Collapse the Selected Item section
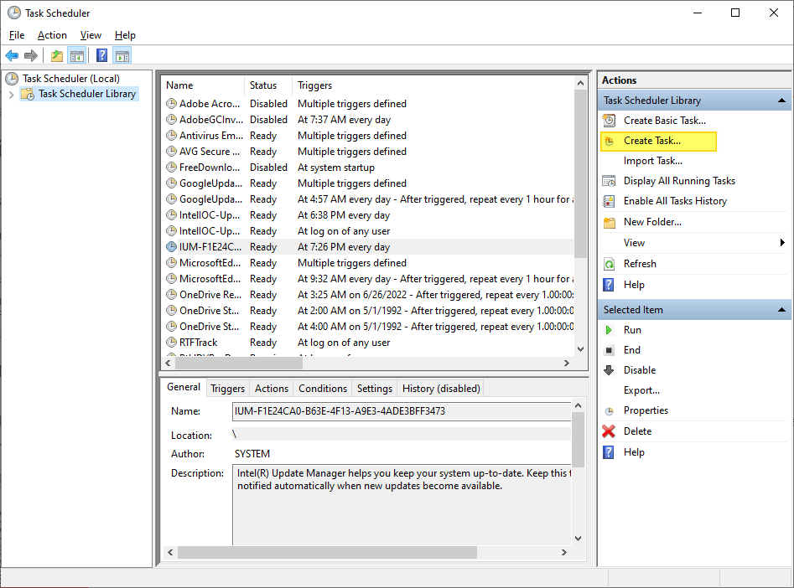This screenshot has width=794, height=588. [782, 309]
